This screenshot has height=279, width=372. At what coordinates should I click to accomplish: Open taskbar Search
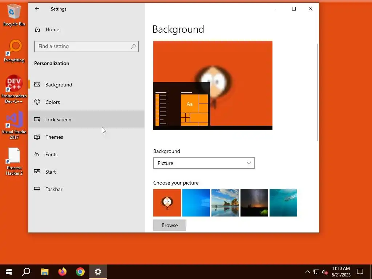point(26,272)
